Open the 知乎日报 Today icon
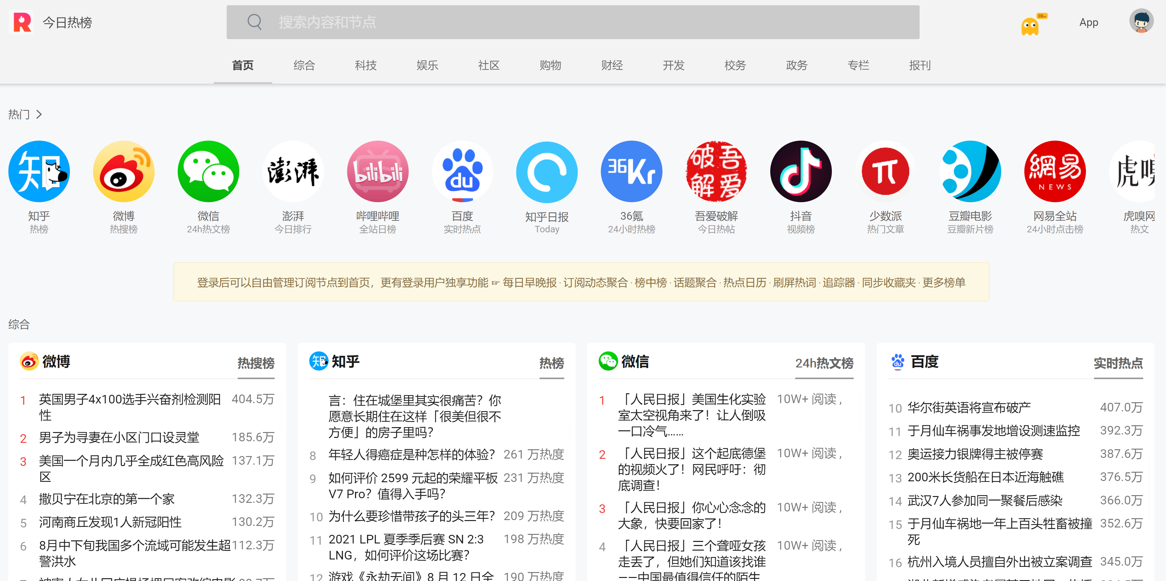The width and height of the screenshot is (1166, 581). point(547,172)
